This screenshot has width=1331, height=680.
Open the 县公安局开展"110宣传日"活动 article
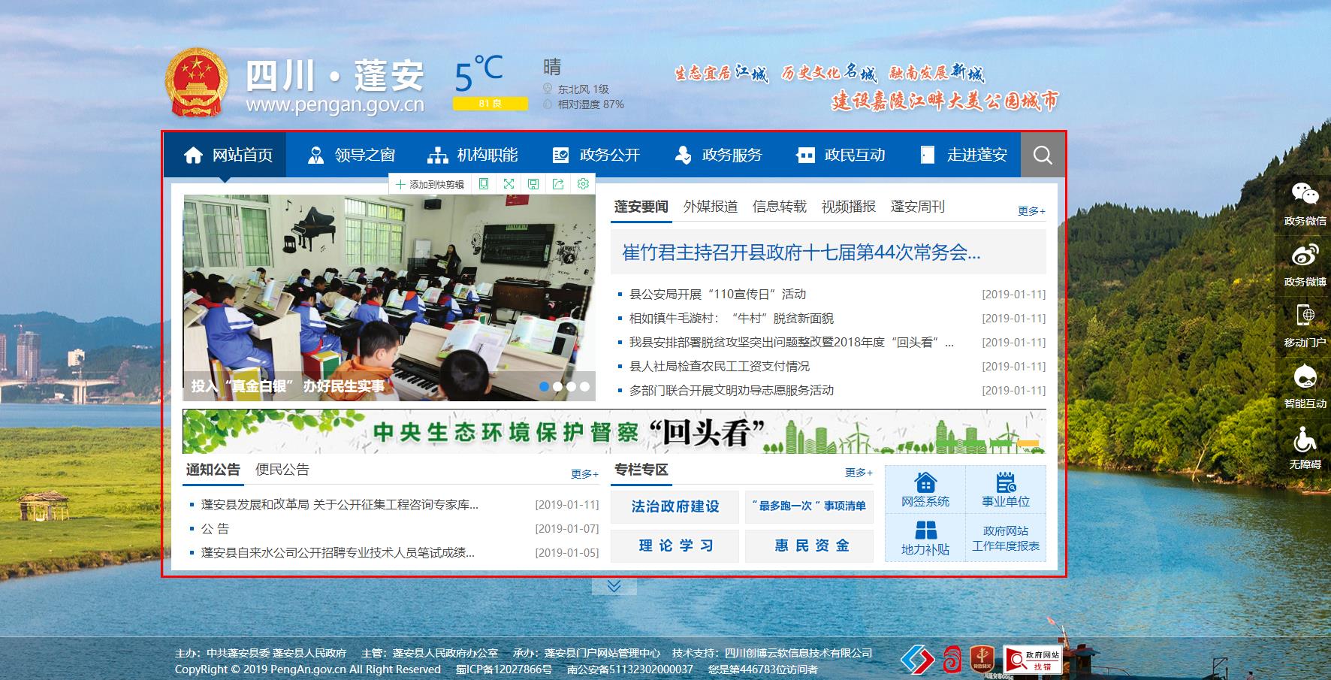tap(717, 295)
